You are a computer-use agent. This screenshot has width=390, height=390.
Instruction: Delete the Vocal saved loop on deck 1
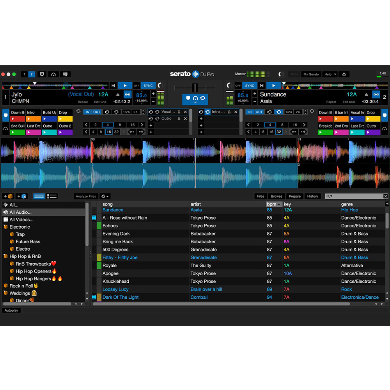(185, 112)
